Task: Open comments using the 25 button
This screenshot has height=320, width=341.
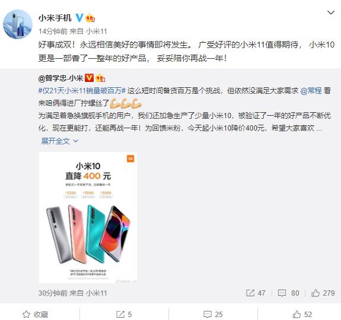Action: [213, 314]
